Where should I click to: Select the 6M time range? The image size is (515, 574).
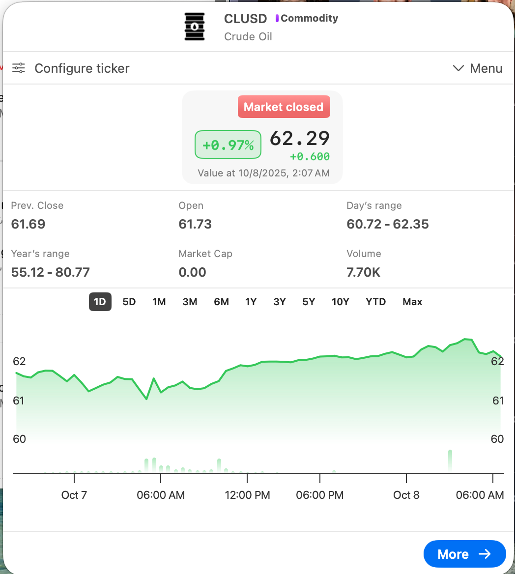click(221, 302)
